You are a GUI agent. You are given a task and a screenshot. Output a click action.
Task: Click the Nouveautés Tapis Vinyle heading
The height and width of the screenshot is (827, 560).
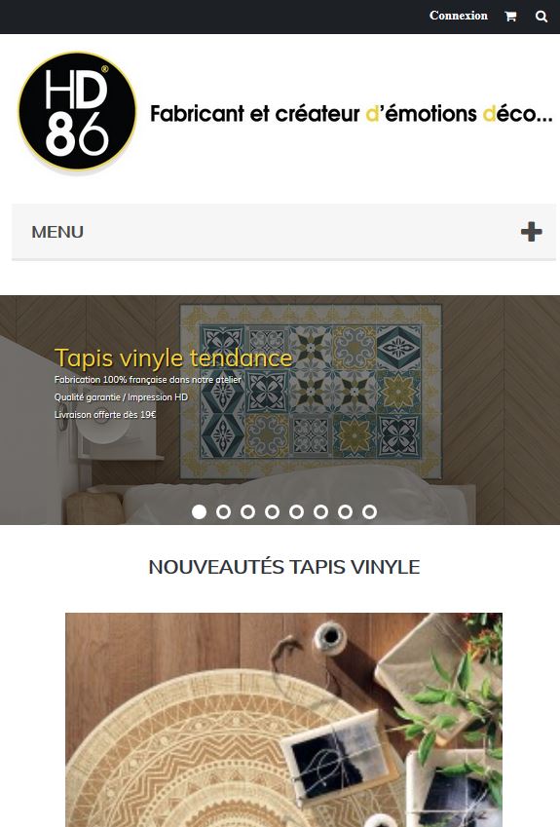(284, 567)
